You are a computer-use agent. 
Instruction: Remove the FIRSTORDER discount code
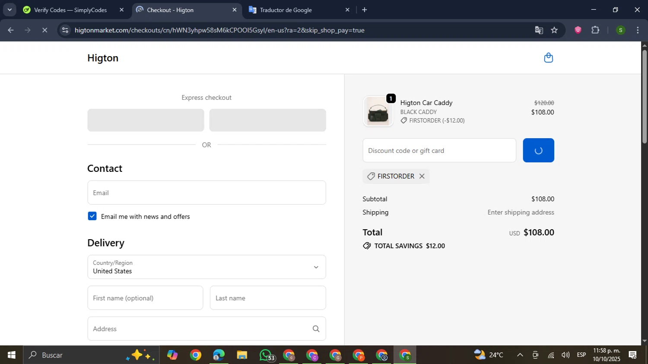point(422,176)
